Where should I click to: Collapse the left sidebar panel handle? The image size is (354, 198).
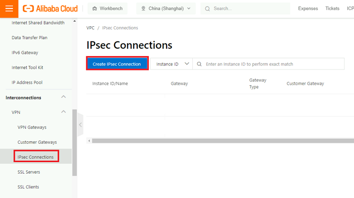coord(80,124)
